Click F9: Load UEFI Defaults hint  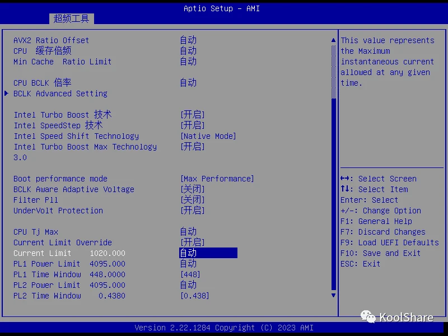(x=390, y=242)
